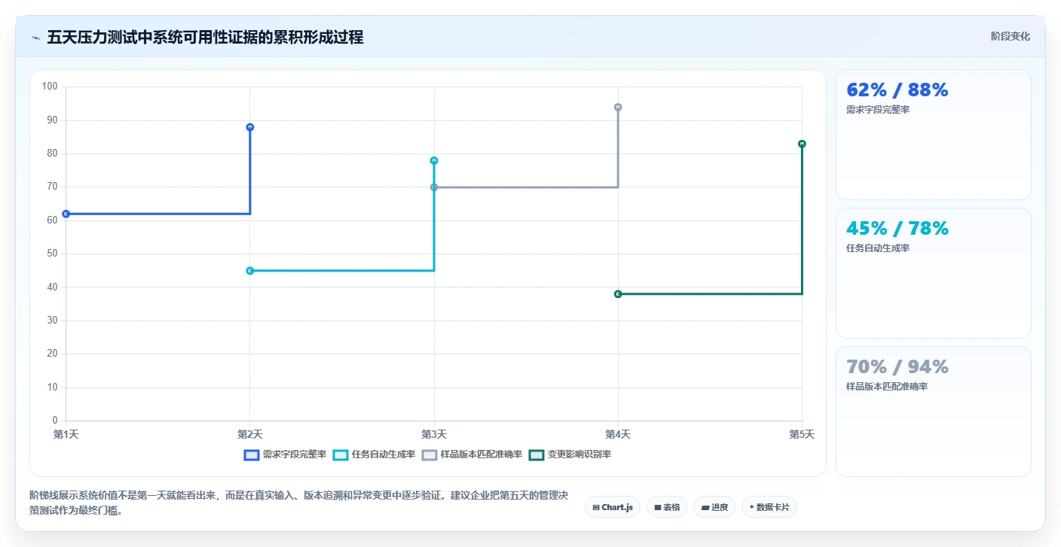Select the cyan data point at 78
The width and height of the screenshot is (1061, 547).
[434, 160]
